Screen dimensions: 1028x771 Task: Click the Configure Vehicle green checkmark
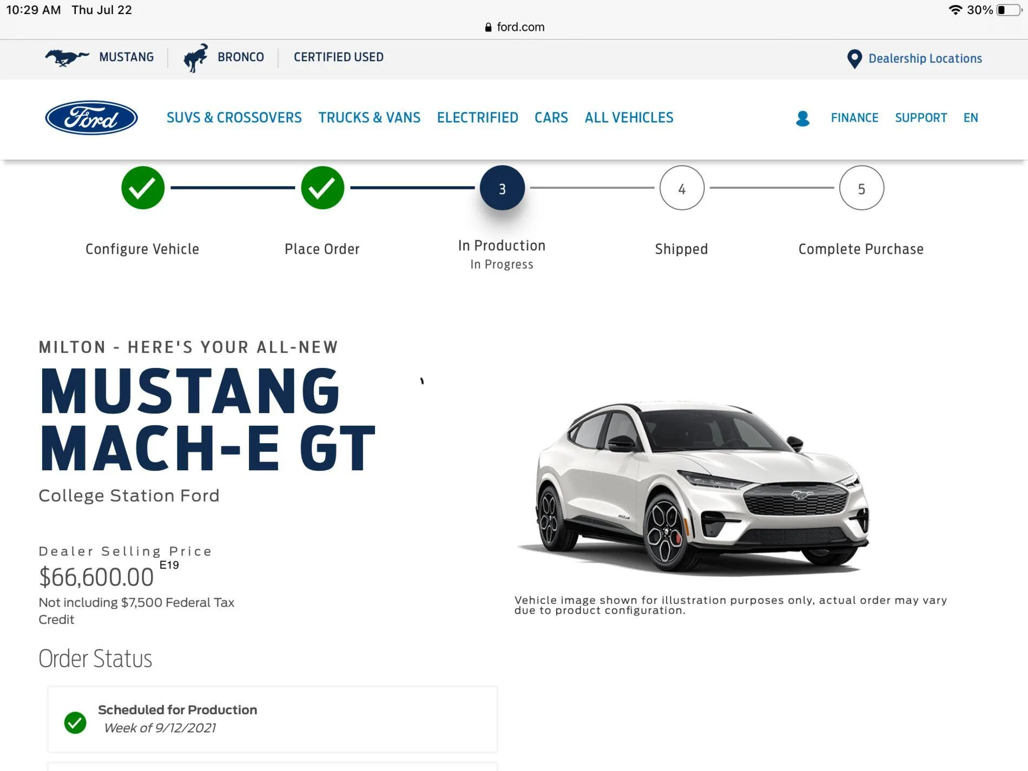[x=143, y=188]
